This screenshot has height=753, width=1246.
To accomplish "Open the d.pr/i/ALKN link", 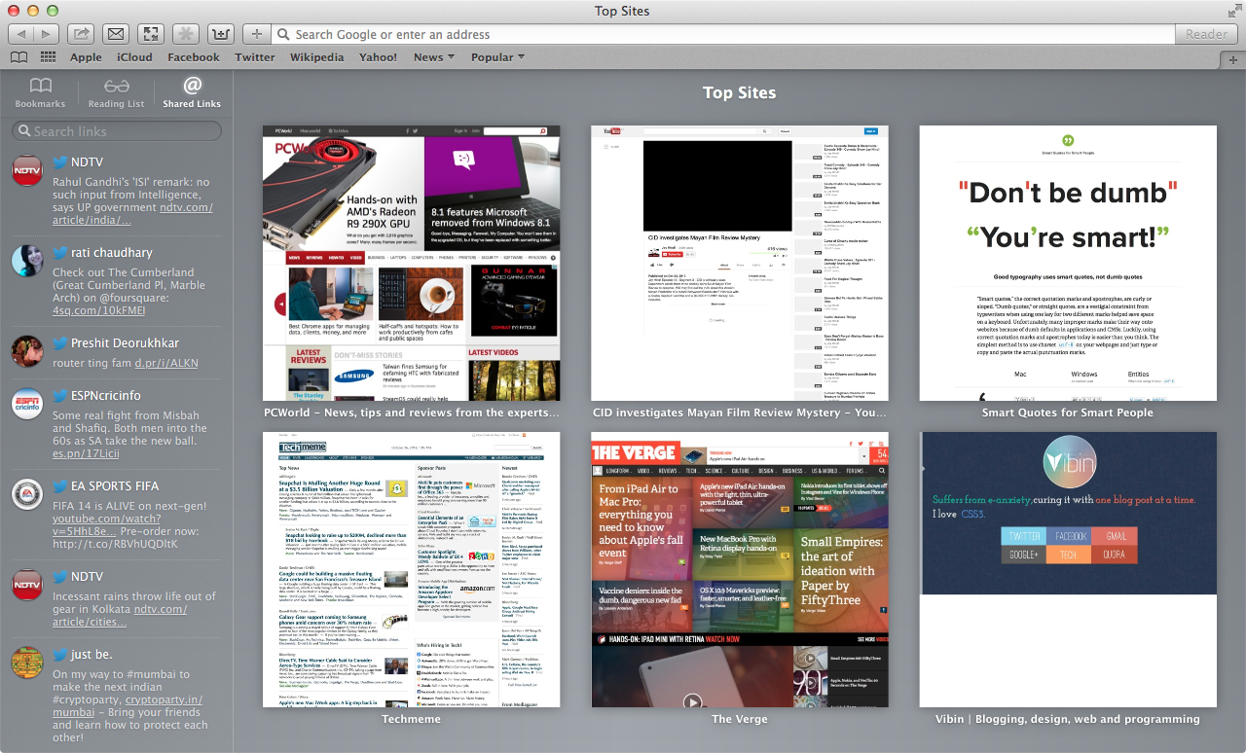I will [165, 362].
